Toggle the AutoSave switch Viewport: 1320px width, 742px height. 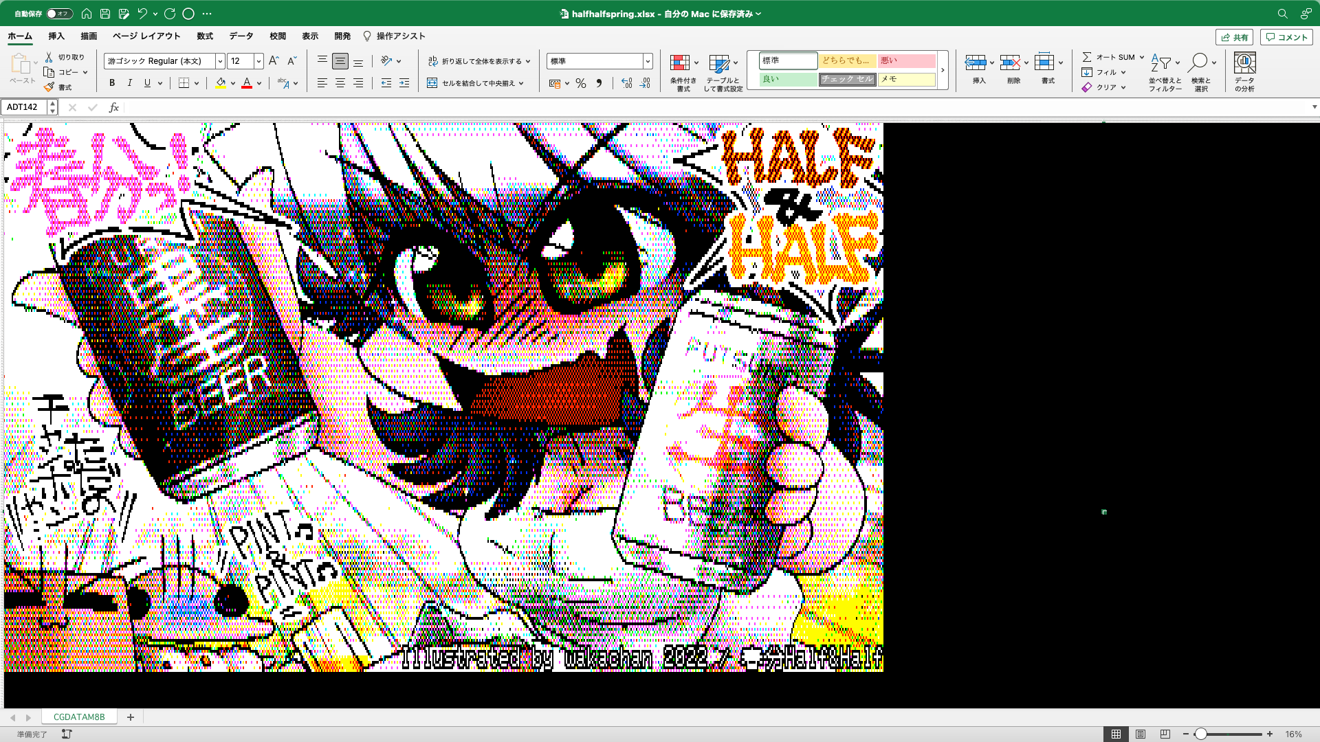coord(60,14)
